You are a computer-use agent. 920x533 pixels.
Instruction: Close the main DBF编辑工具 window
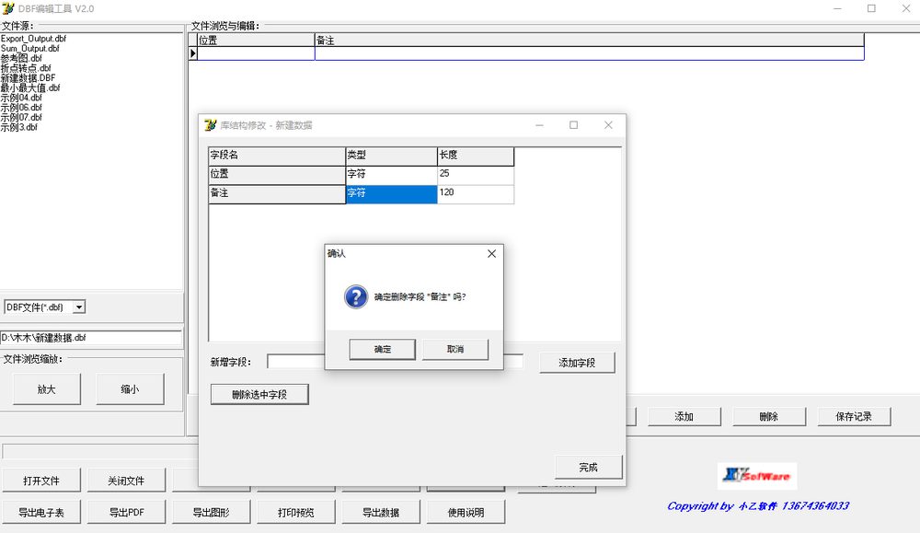(x=906, y=8)
